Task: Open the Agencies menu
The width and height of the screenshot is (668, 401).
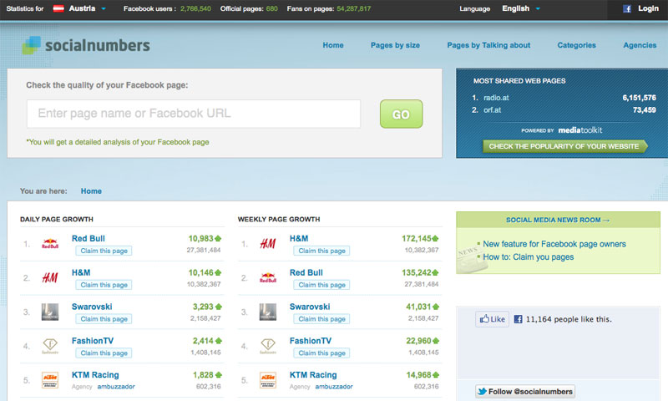Action: coord(640,45)
